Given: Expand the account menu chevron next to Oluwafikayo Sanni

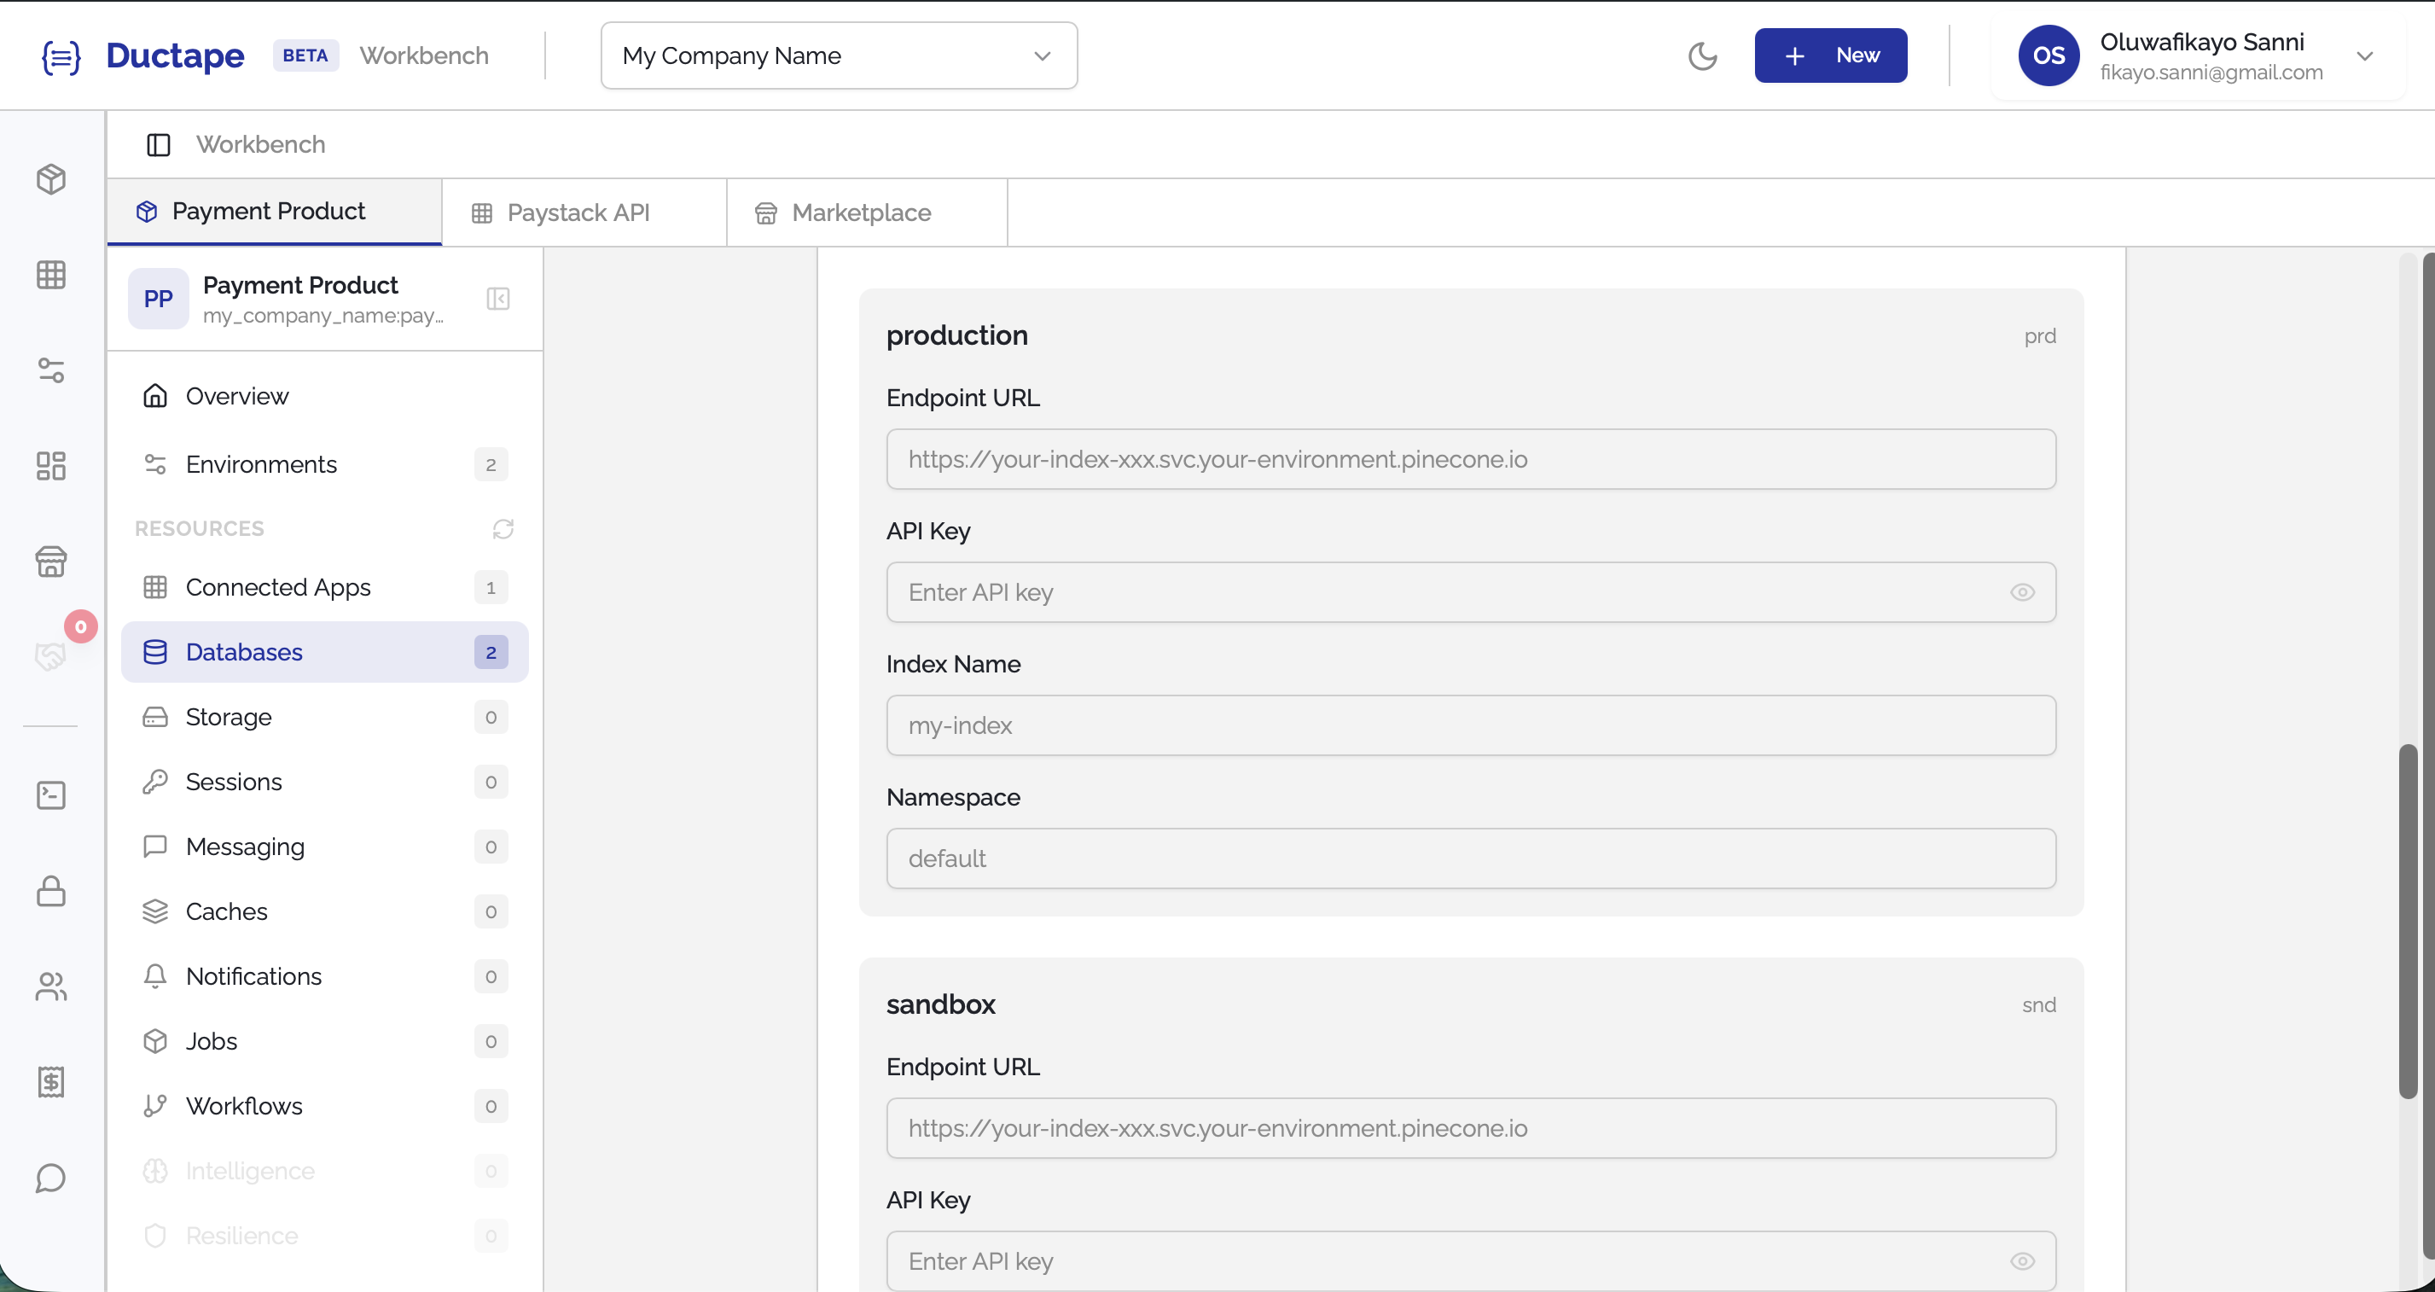Looking at the screenshot, I should (2367, 55).
